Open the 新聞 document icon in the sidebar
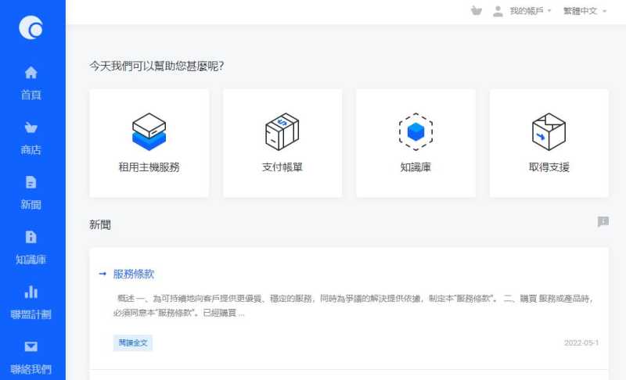This screenshot has height=380, width=626. 31,182
